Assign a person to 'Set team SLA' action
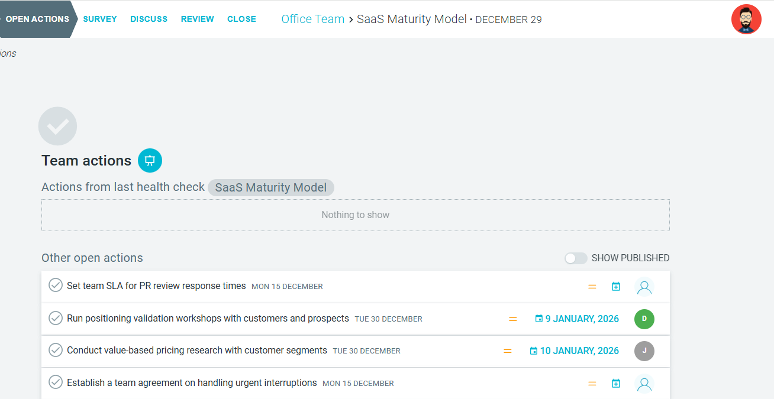This screenshot has height=399, width=774. pyautogui.click(x=644, y=287)
